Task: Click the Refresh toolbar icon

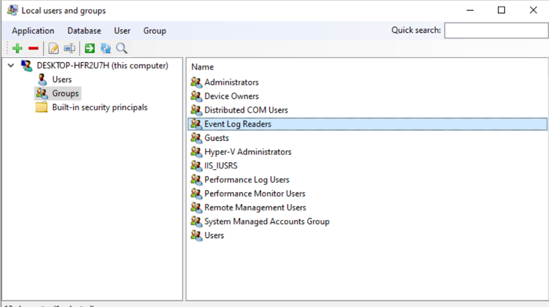Action: click(106, 48)
